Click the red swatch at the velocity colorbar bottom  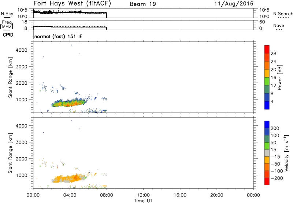(267, 181)
